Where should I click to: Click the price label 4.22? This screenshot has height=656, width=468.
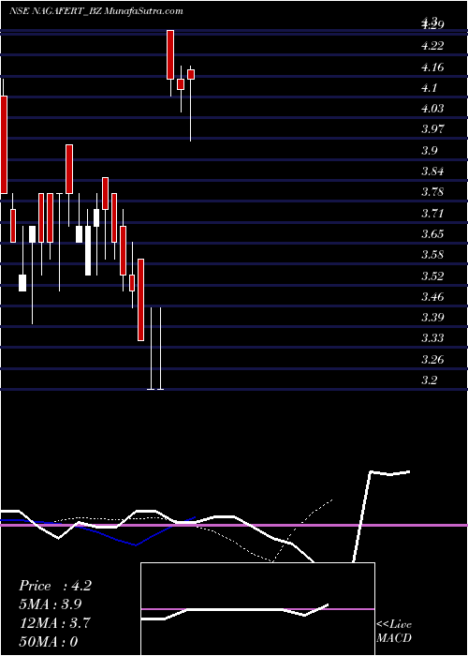(432, 46)
